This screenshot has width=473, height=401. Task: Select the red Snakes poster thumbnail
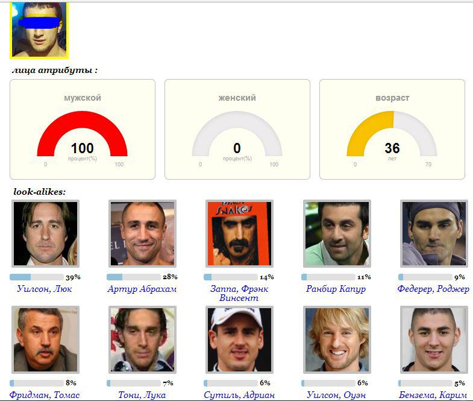pyautogui.click(x=239, y=233)
